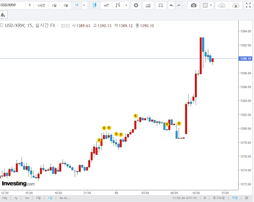The image size is (254, 202).
Task: Select the chart layout square icon
Action: [205, 5]
